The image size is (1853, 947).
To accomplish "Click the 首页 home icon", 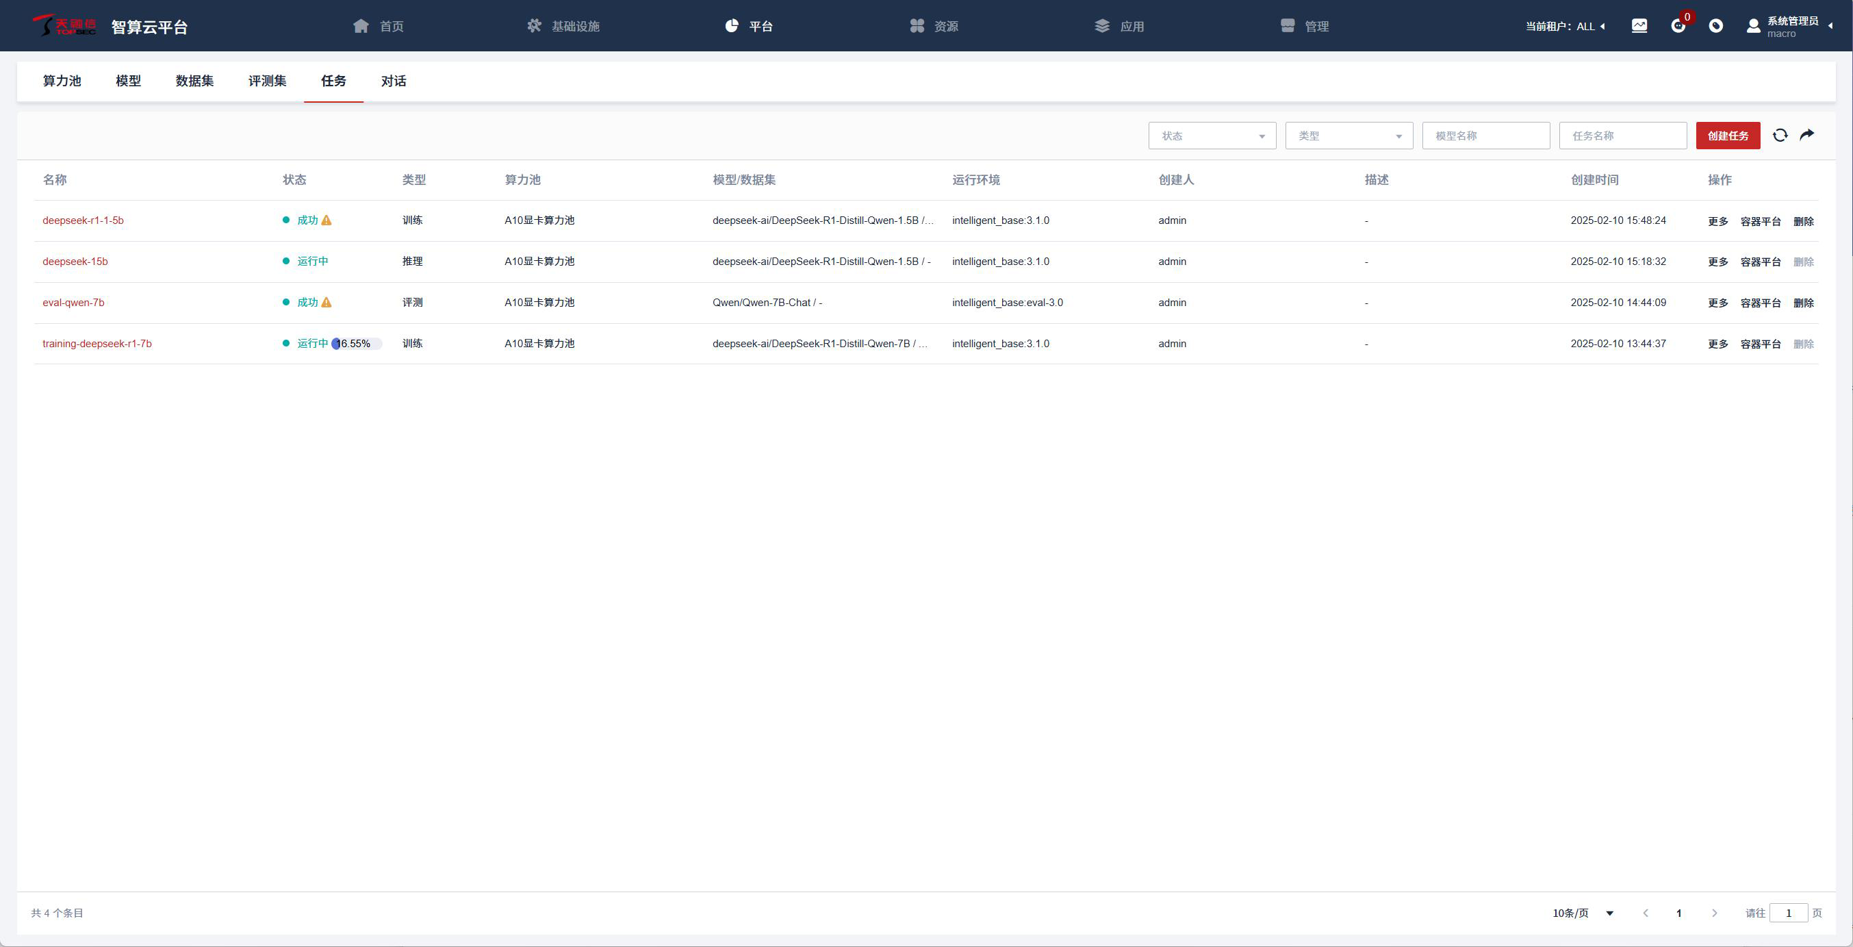I will 361,26.
